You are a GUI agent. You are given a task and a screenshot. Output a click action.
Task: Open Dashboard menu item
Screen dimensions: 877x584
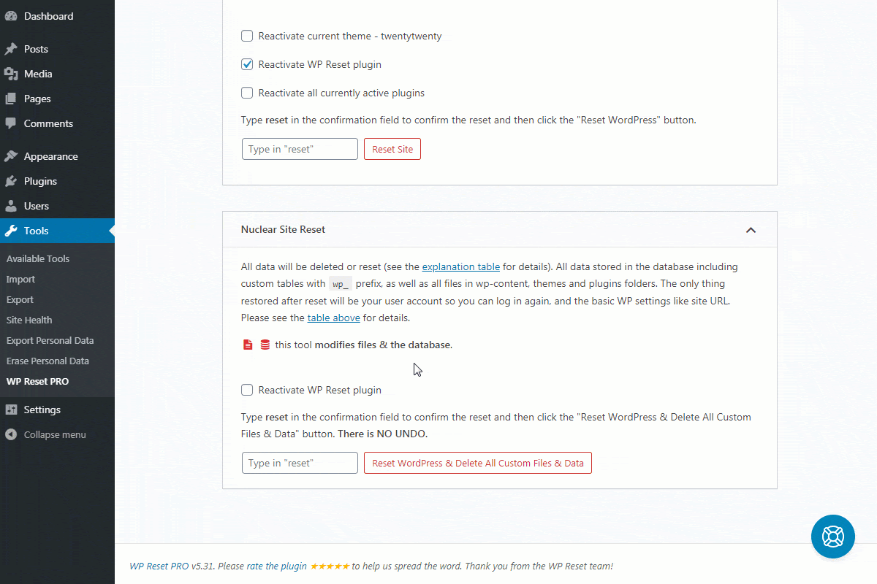click(x=57, y=16)
